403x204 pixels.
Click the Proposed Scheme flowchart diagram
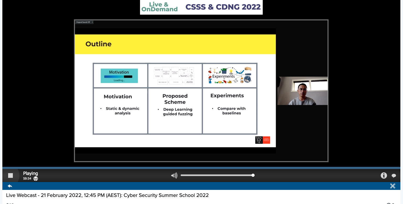(175, 75)
